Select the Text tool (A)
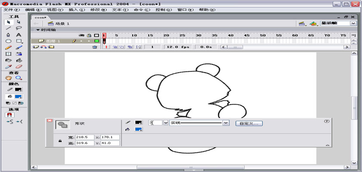This screenshot has width=362, height=172. point(19,35)
